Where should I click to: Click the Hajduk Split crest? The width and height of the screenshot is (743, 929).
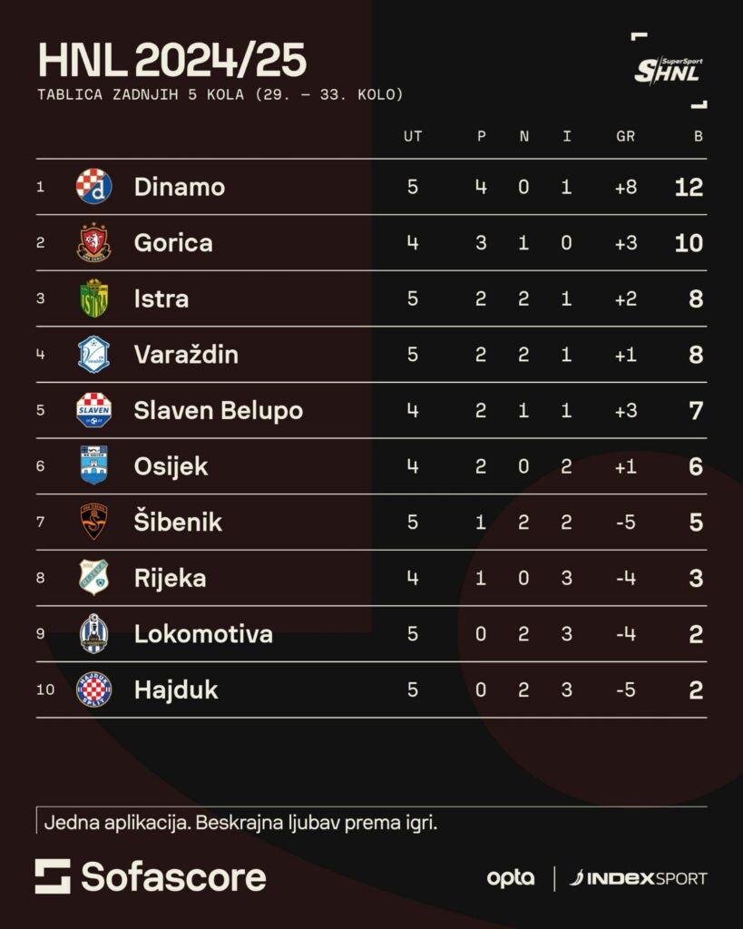[x=93, y=689]
